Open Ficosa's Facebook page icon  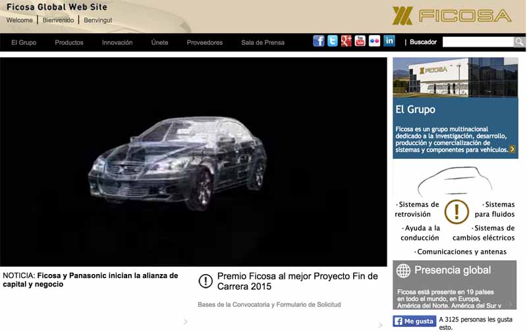pos(319,41)
